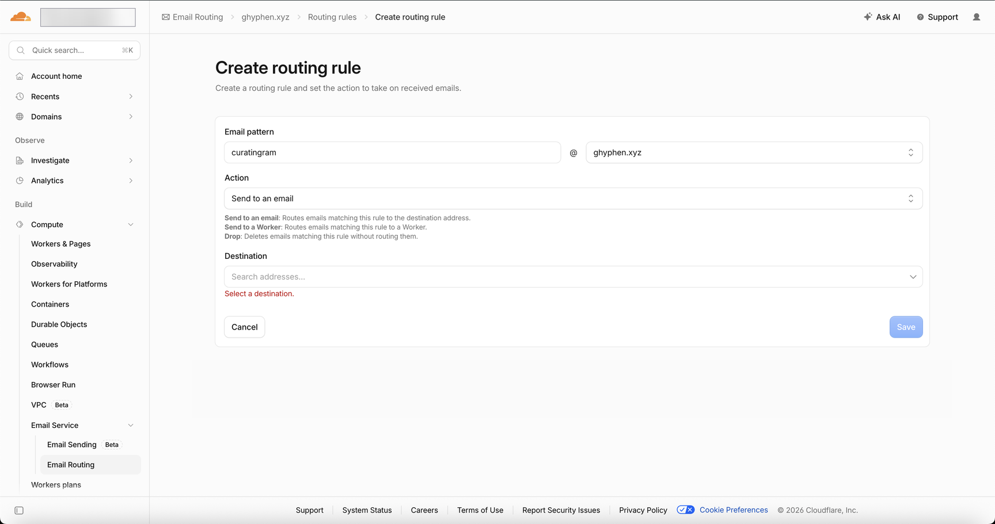The image size is (995, 524).
Task: Click the Compute diamond icon
Action: [x=20, y=225]
